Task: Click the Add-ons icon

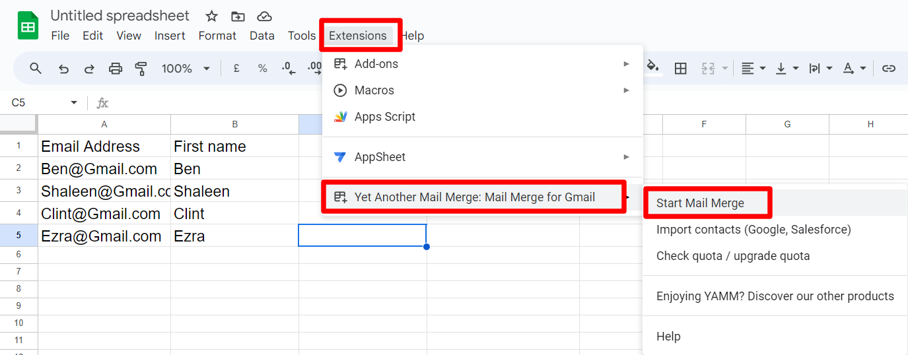Action: click(340, 64)
